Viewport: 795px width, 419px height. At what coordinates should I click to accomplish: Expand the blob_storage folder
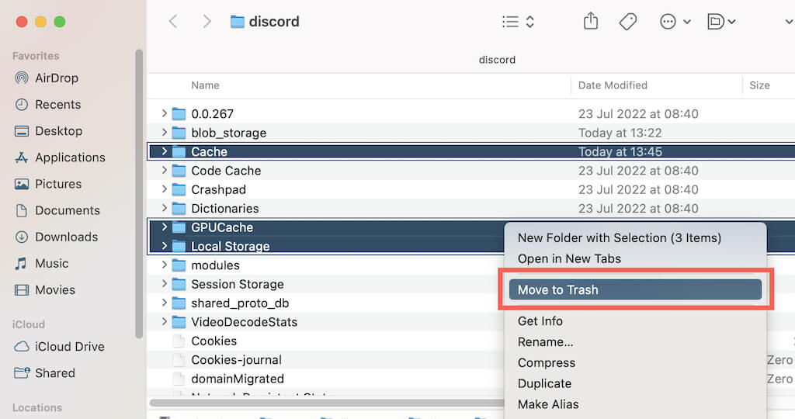164,133
